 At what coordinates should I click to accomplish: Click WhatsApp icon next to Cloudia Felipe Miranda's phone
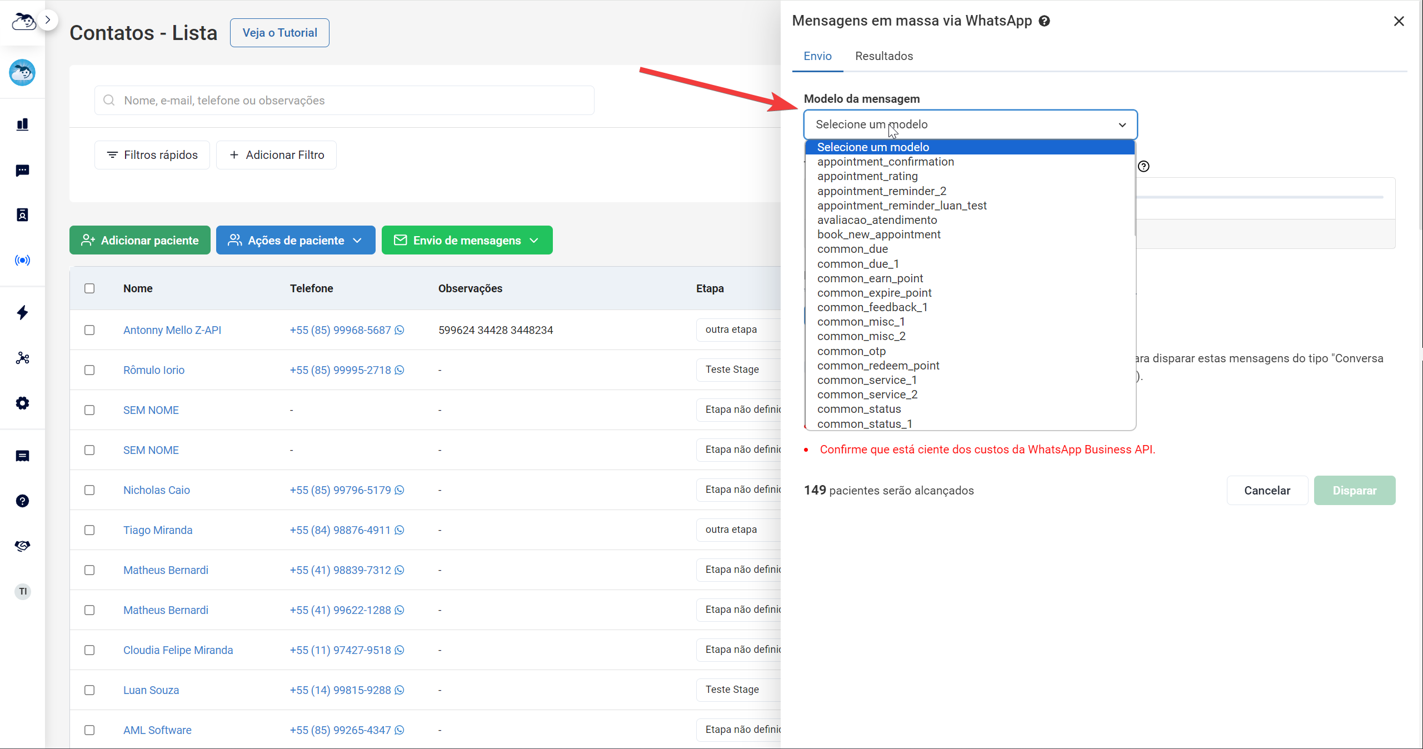point(400,650)
